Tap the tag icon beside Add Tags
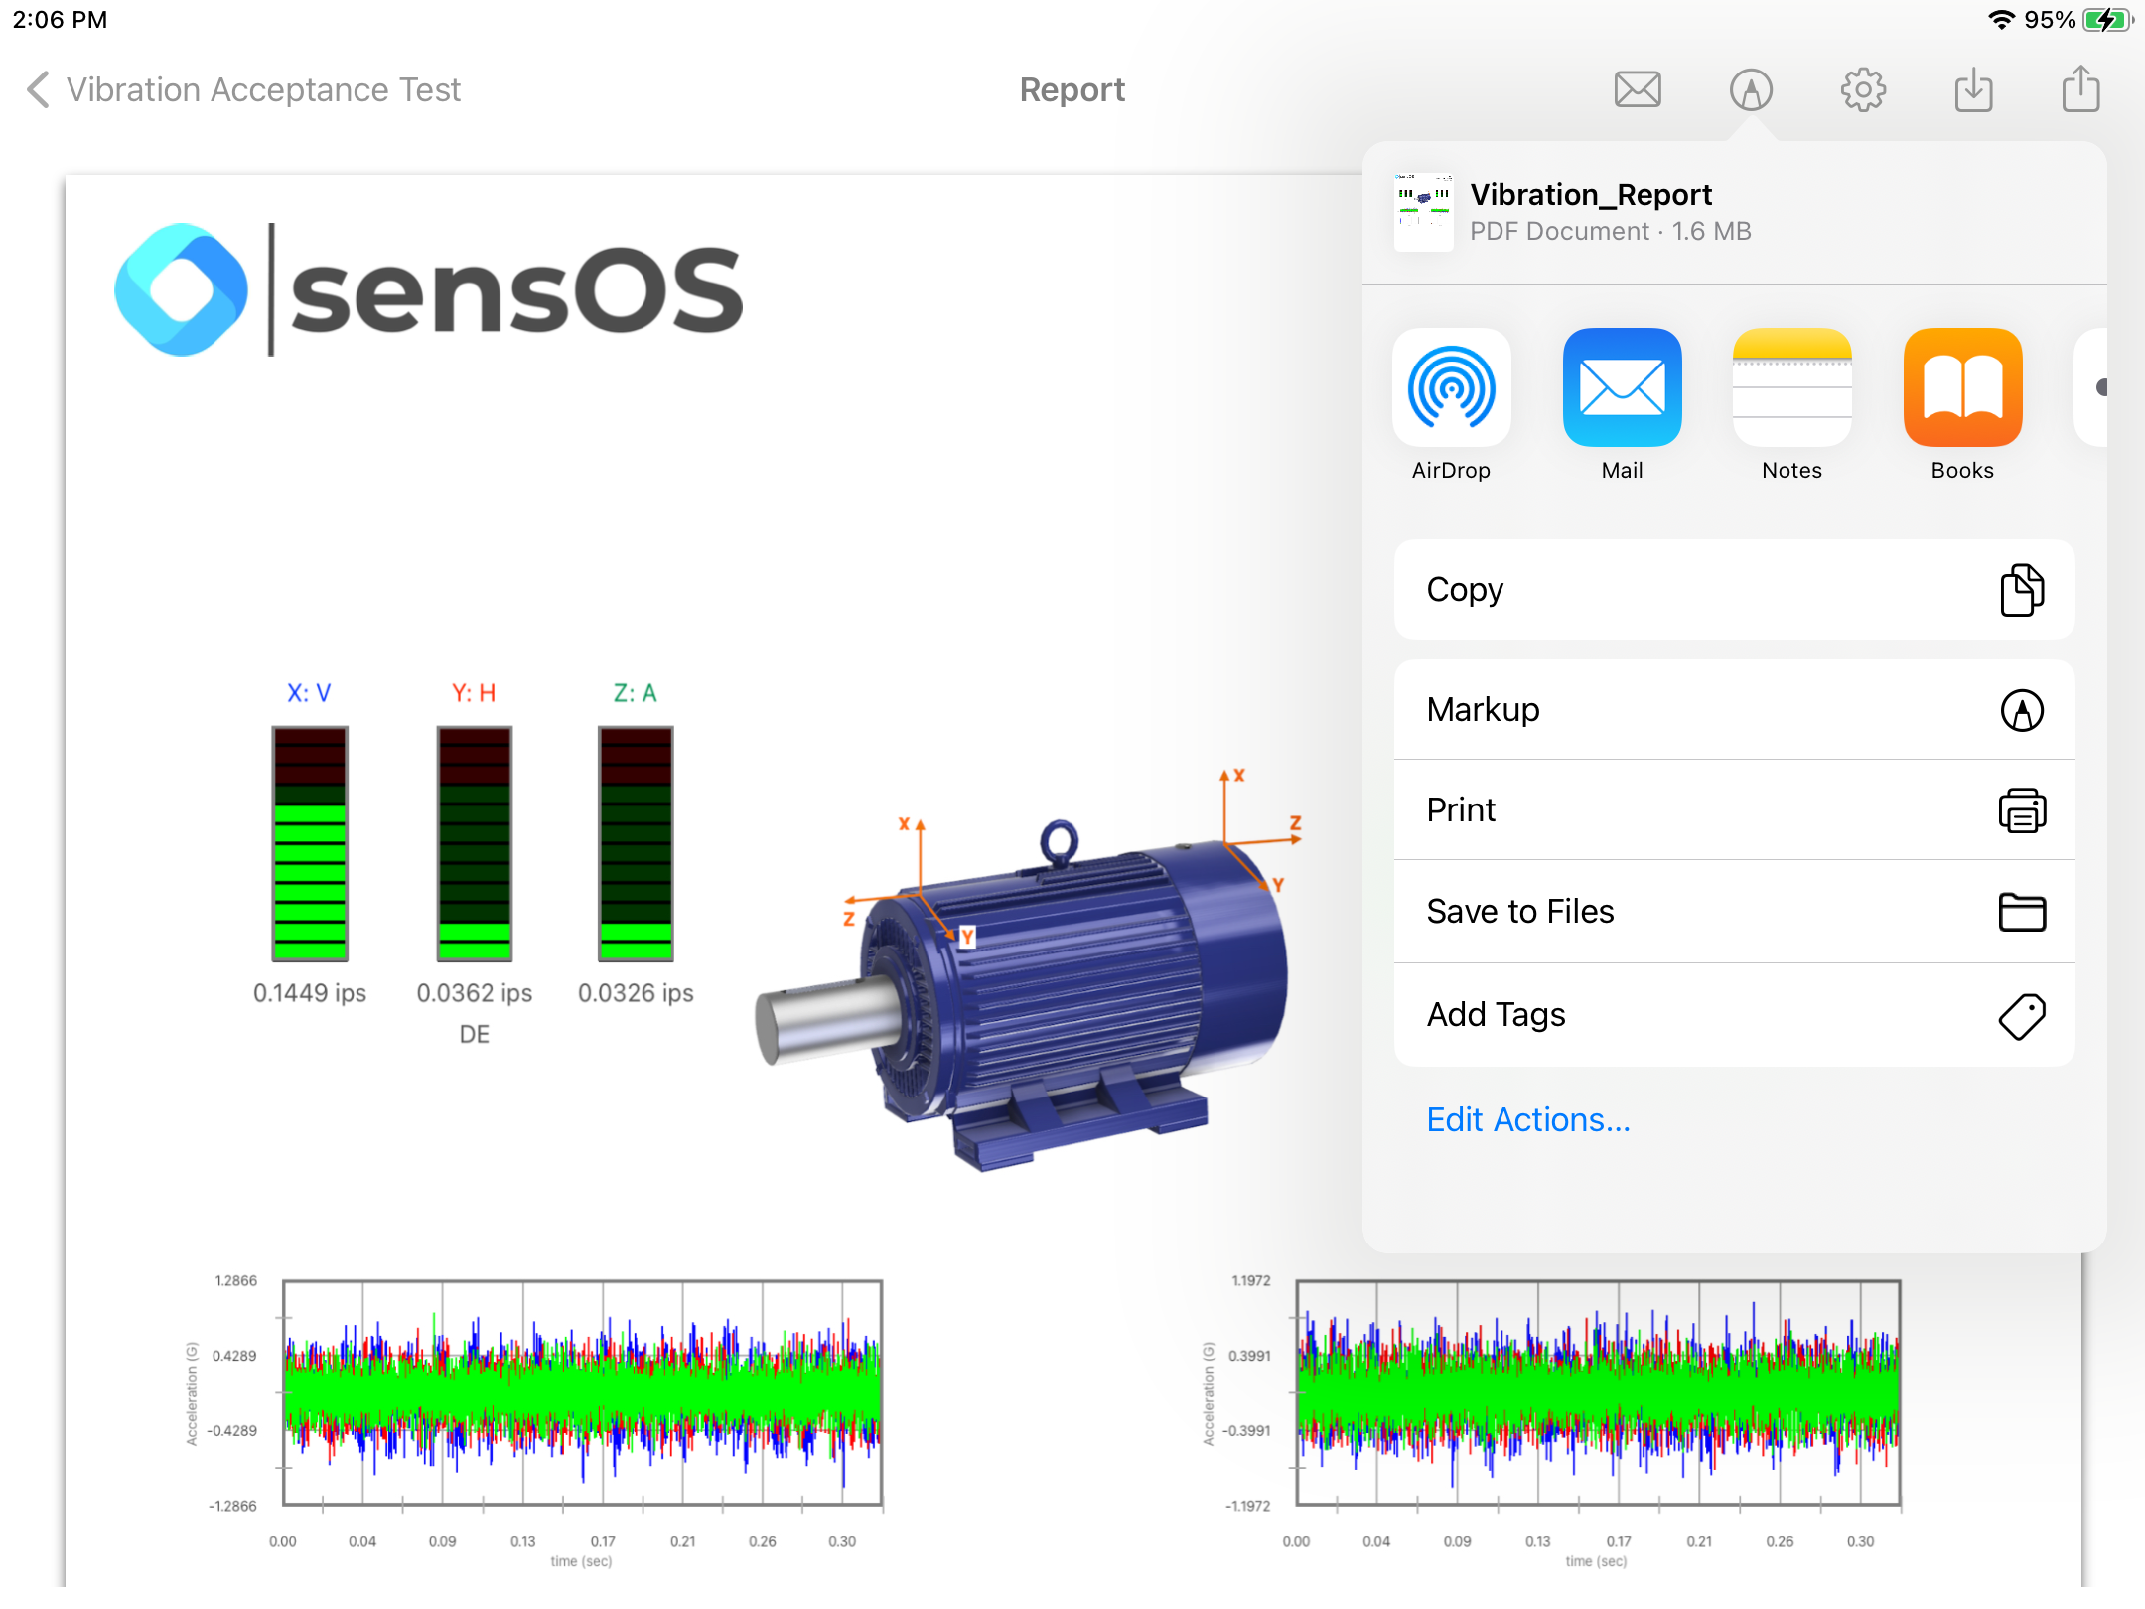This screenshot has height=1609, width=2145. point(2023,1016)
